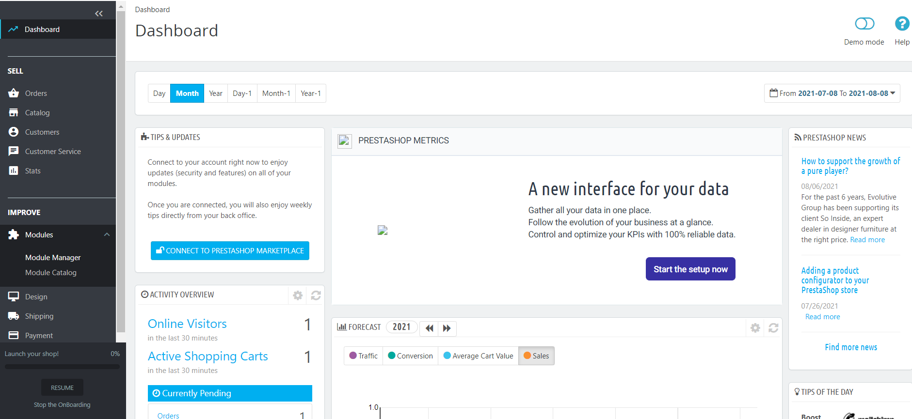Click the Resume onboarding button
The image size is (912, 419).
click(x=62, y=388)
